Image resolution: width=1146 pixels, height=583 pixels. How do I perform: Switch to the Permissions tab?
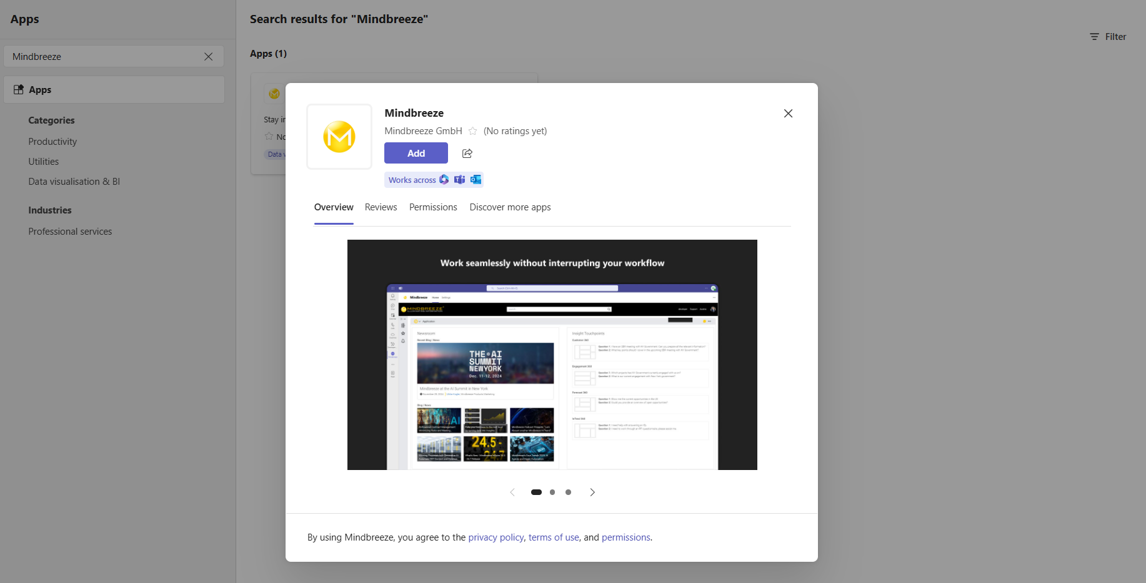433,207
